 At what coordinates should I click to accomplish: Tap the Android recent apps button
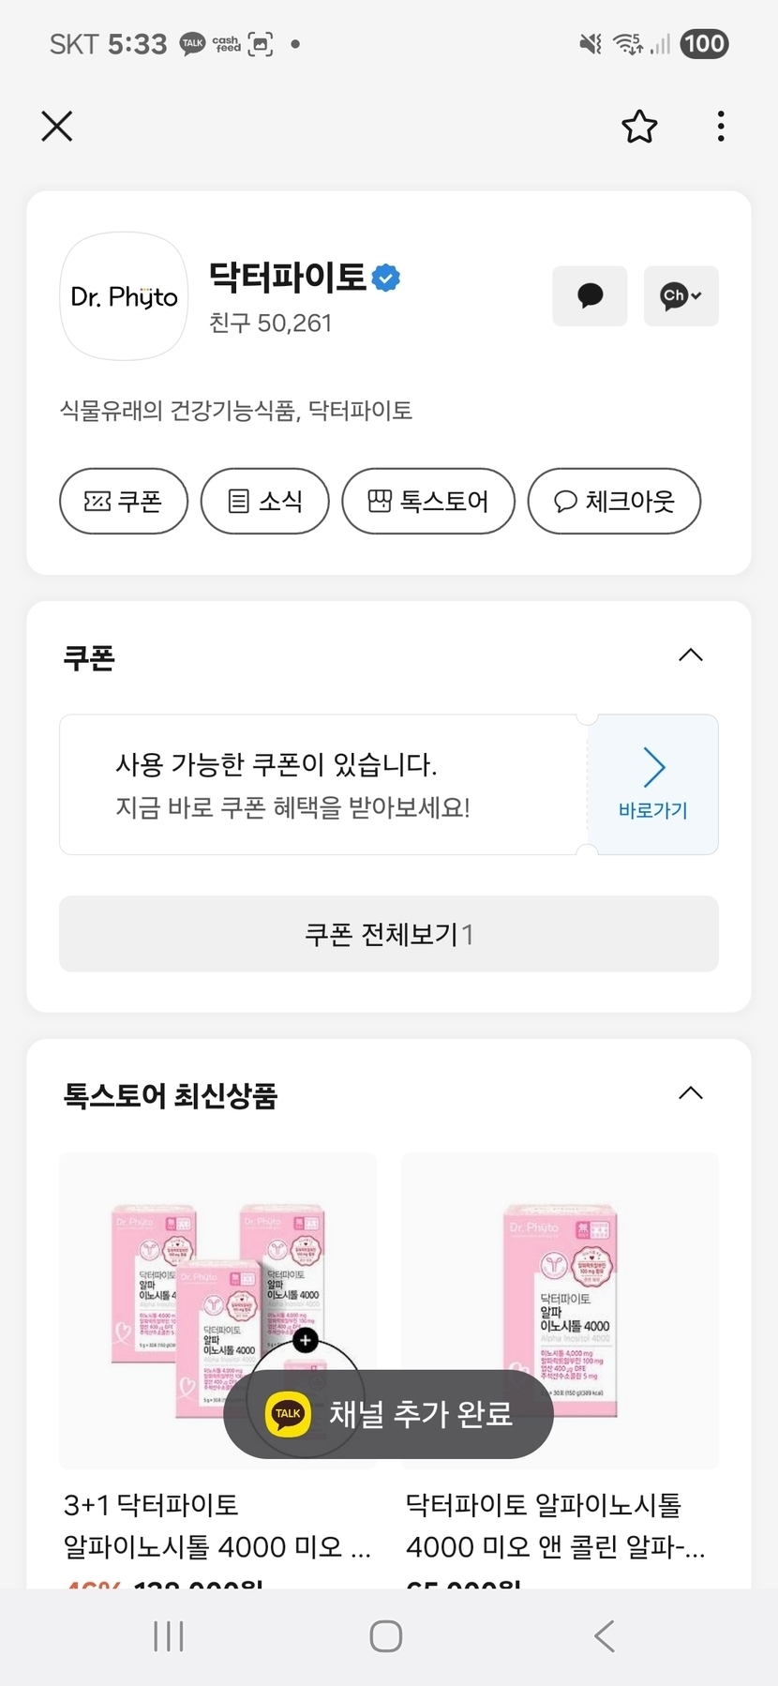[169, 1636]
